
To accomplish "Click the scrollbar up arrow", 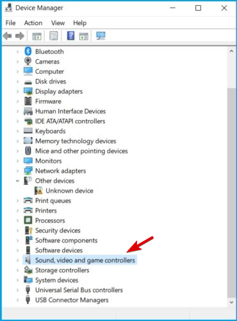I will tap(231, 51).
